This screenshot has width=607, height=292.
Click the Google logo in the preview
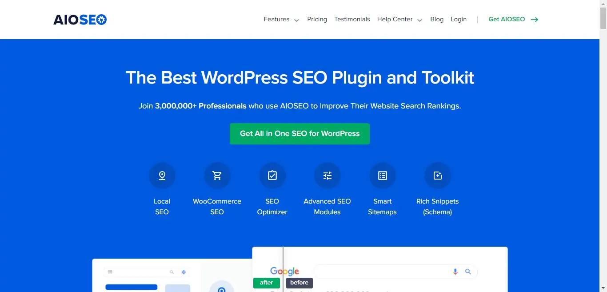285,271
